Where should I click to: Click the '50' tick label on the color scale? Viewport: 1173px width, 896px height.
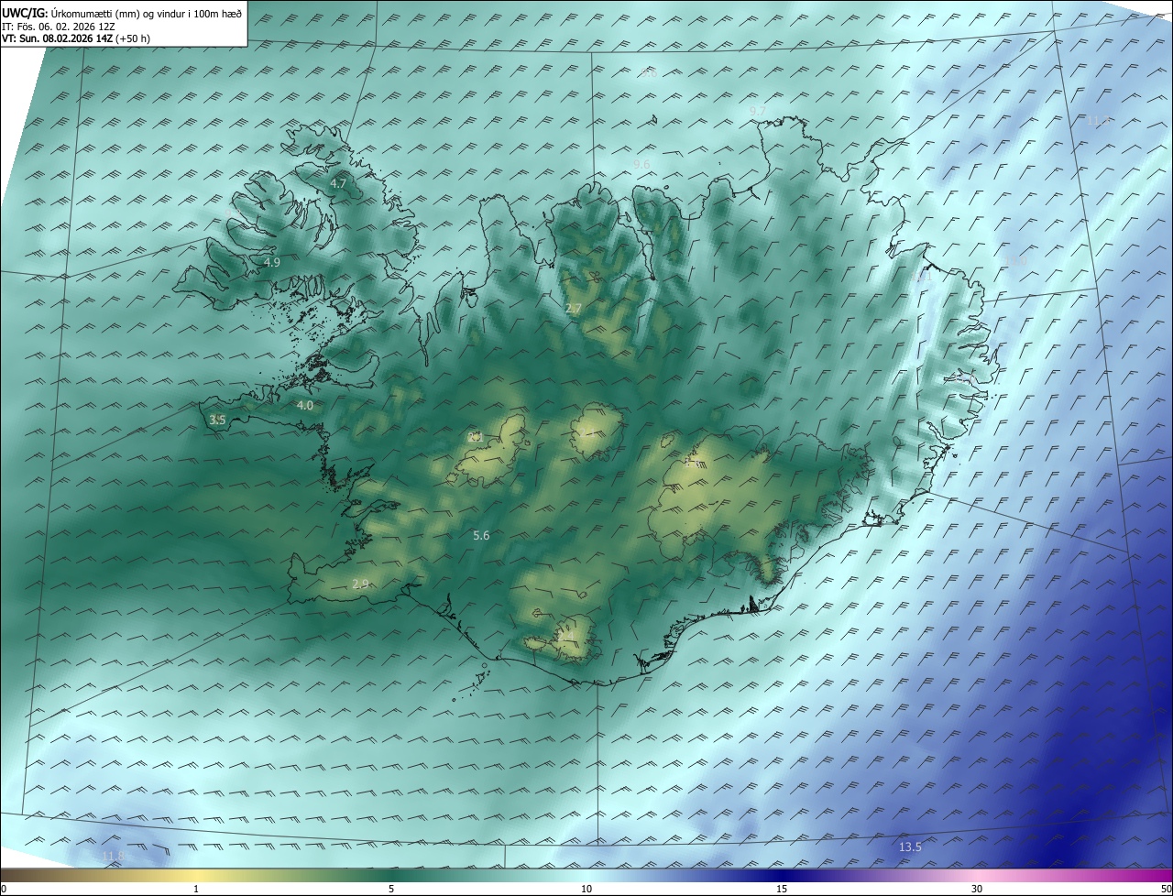click(x=1166, y=889)
